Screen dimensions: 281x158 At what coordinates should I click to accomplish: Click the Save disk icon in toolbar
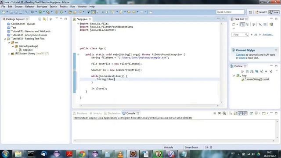point(11,12)
